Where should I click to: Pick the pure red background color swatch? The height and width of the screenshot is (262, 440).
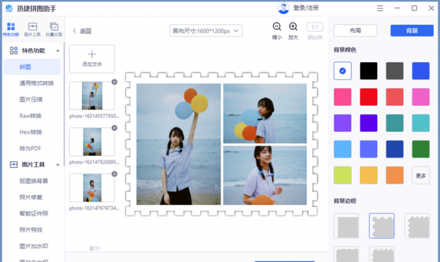point(368,97)
